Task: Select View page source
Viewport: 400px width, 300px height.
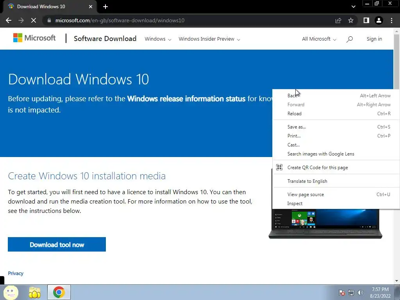Action: 336,195
